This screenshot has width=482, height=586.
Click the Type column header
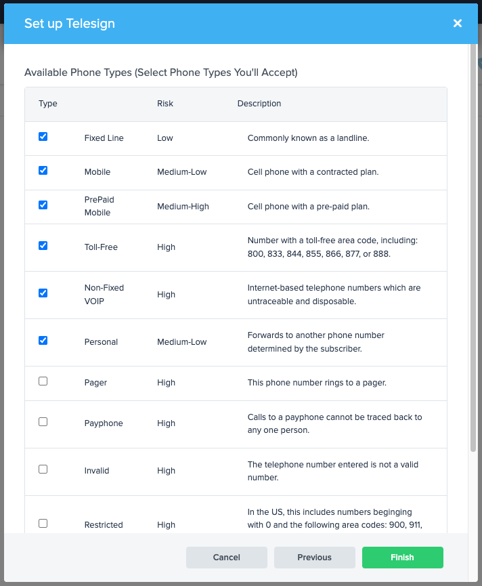[x=48, y=104]
